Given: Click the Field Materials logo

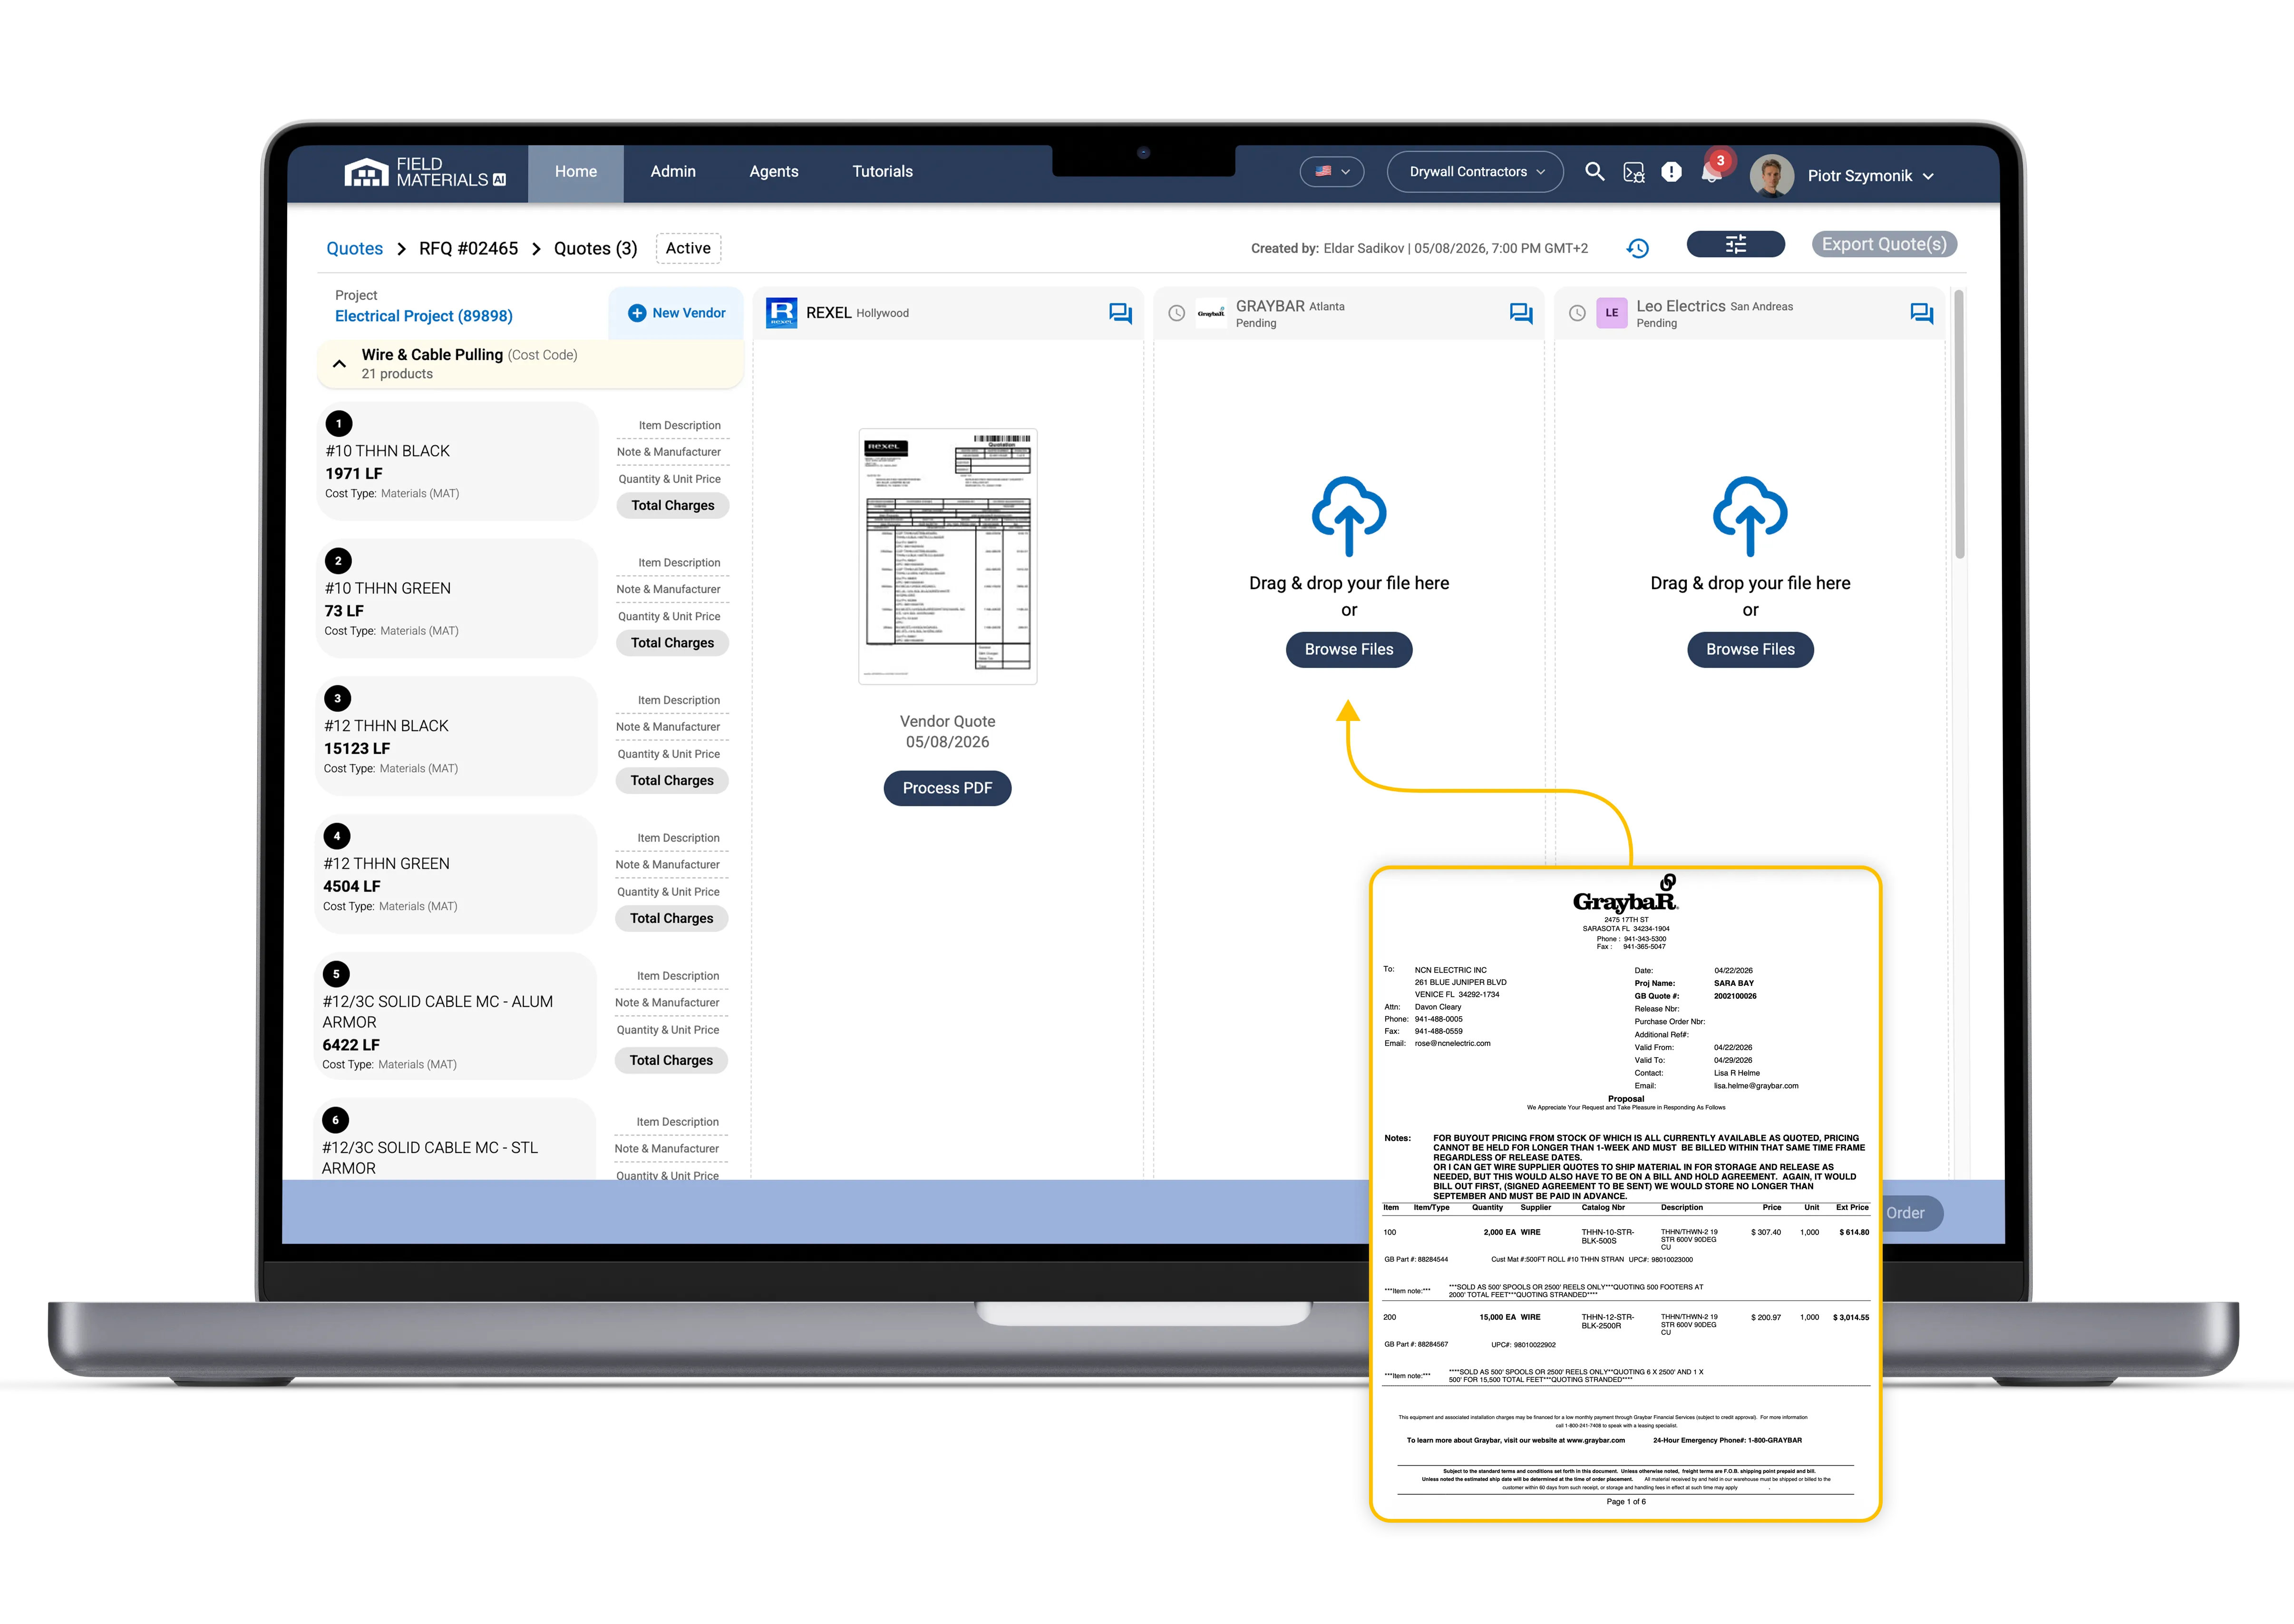Looking at the screenshot, I should (426, 172).
